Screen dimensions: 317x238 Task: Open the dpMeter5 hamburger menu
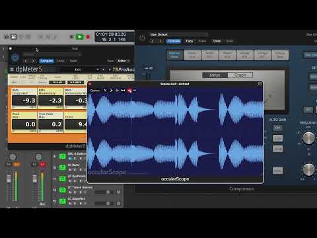pos(12,69)
